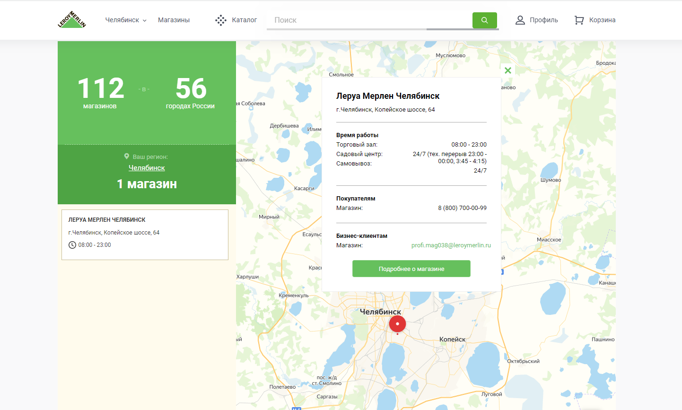682x410 pixels.
Task: Click the Кременкуль label on the map
Action: click(x=294, y=296)
